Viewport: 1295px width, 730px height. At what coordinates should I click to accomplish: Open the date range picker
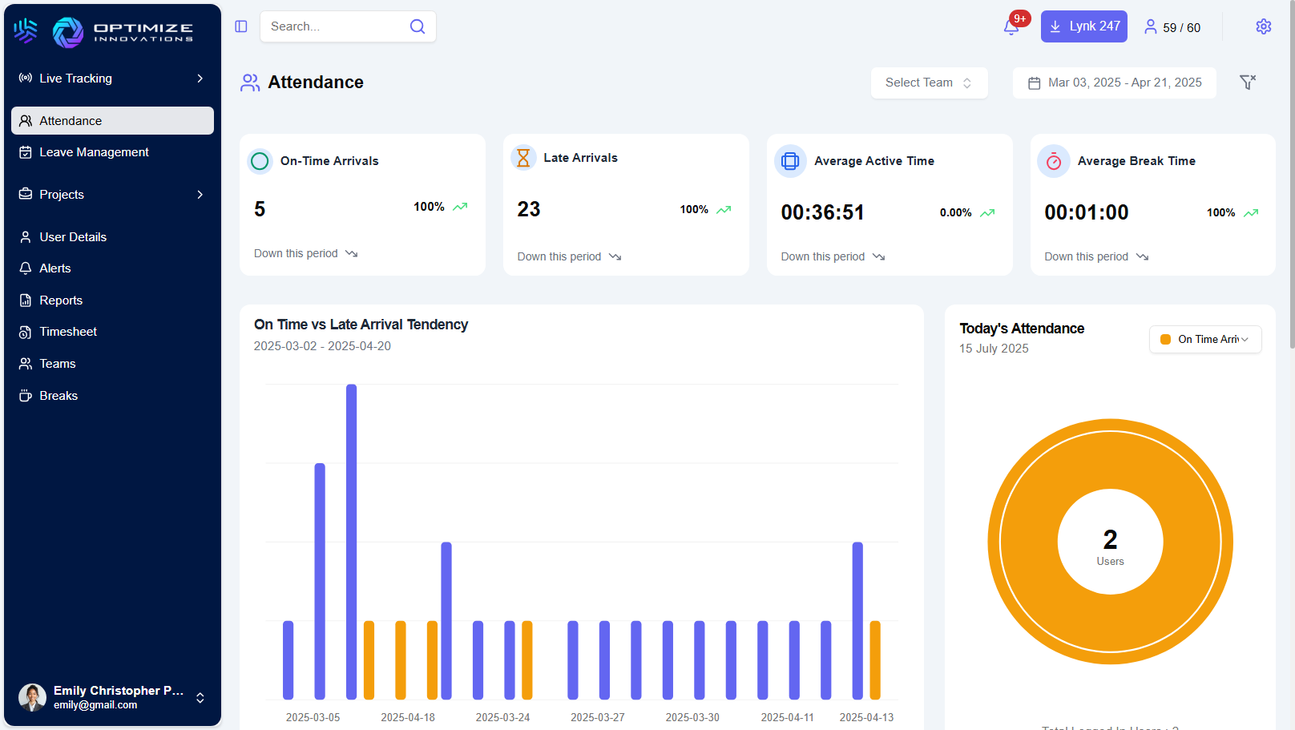click(1114, 83)
